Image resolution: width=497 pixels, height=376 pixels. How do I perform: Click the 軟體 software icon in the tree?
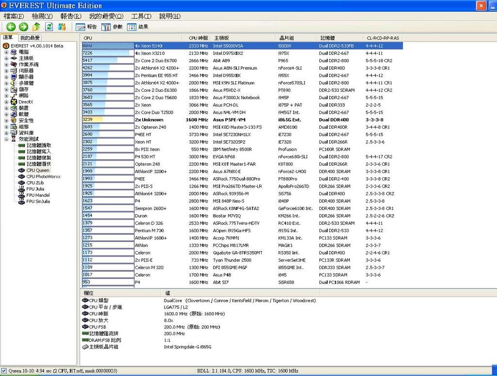pyautogui.click(x=14, y=114)
